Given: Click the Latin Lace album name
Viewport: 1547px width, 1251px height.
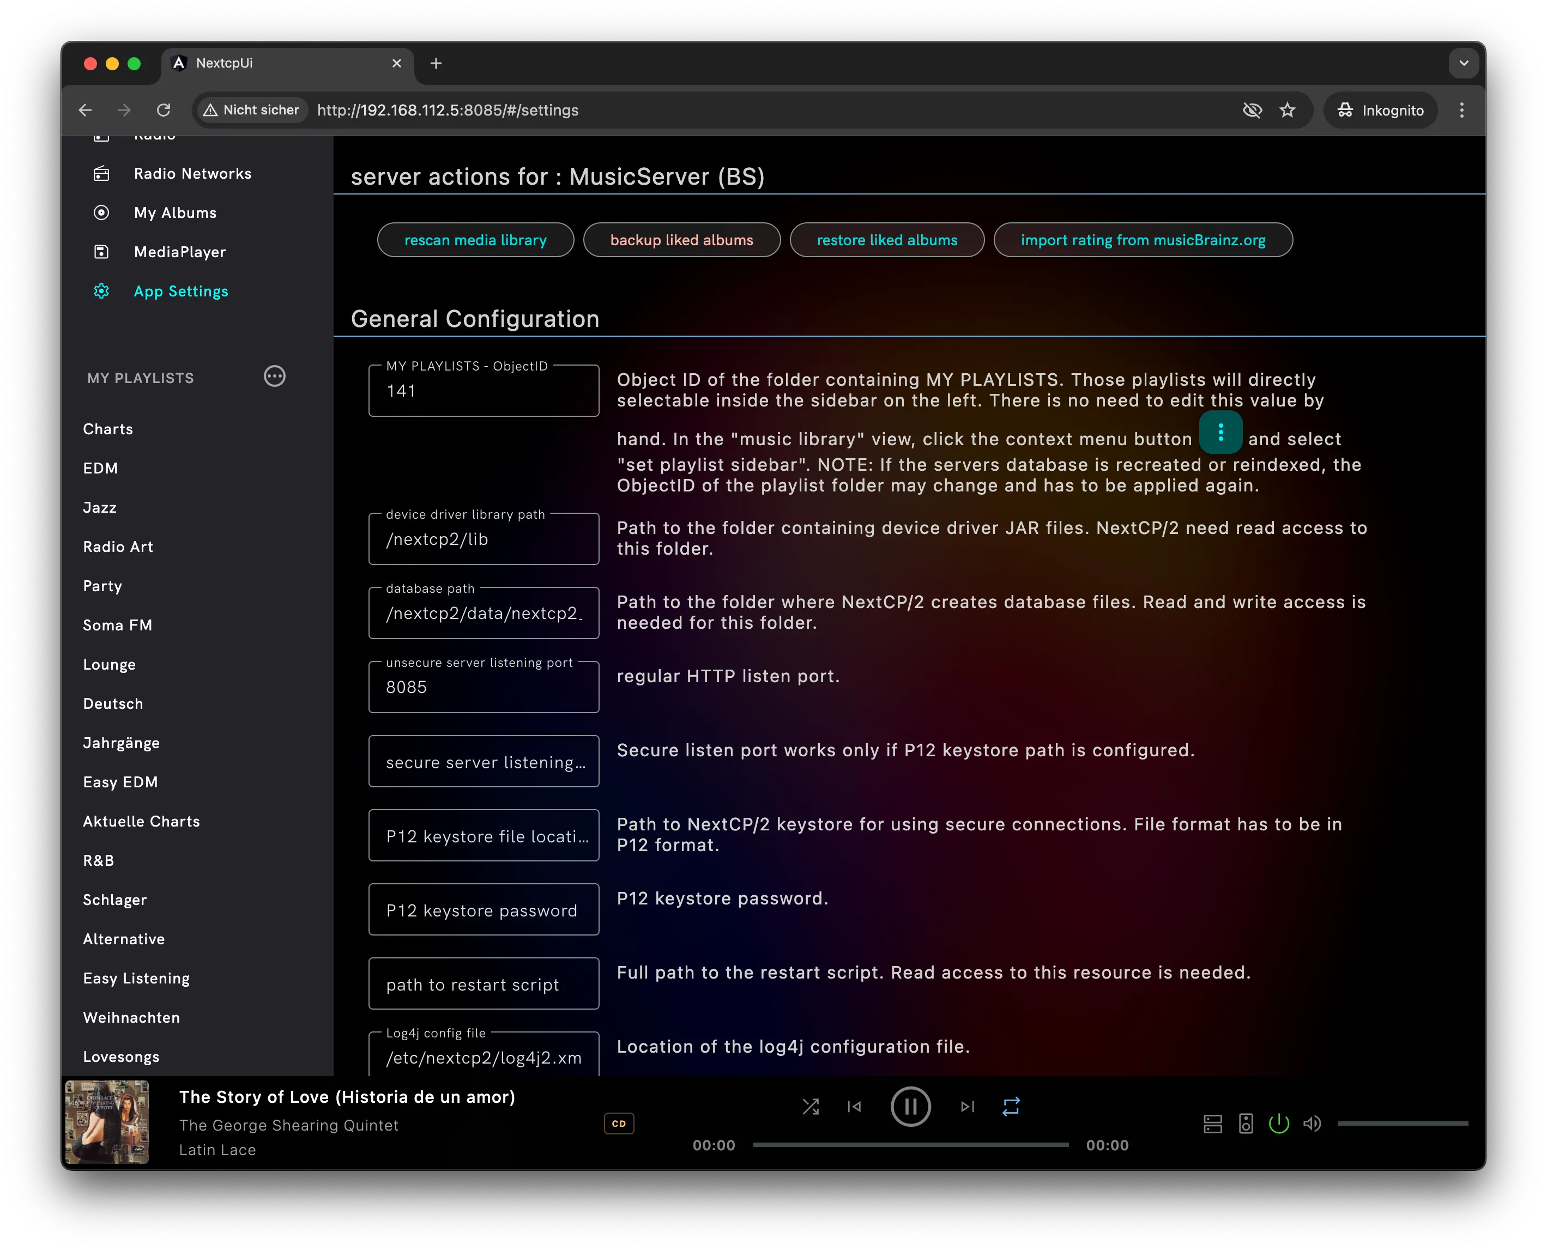Looking at the screenshot, I should (217, 1151).
